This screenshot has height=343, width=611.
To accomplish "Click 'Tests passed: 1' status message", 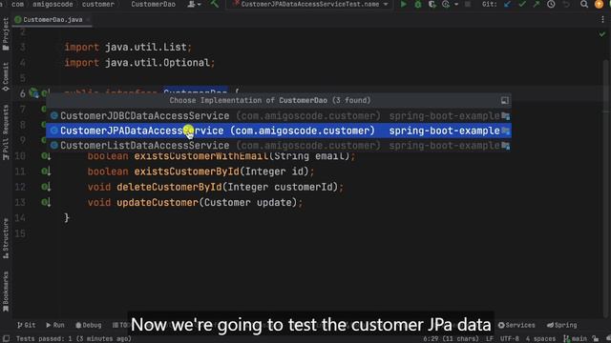I will click(x=74, y=339).
